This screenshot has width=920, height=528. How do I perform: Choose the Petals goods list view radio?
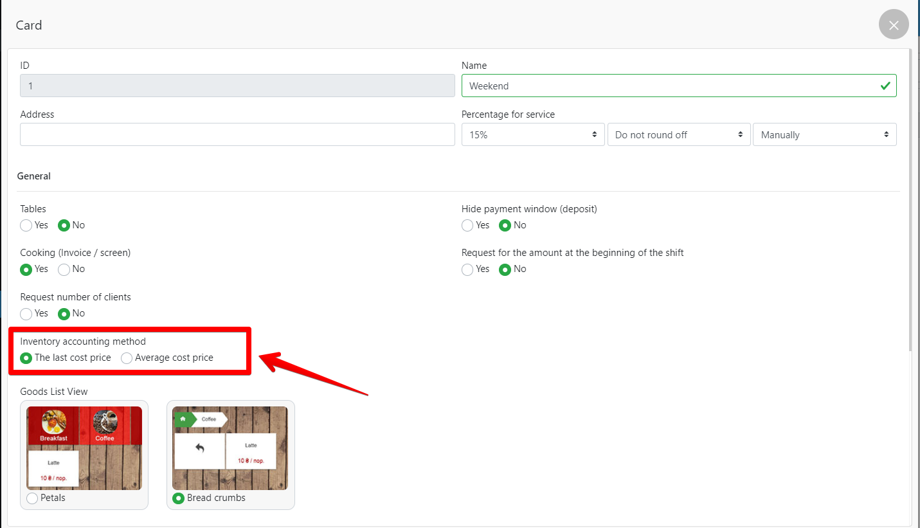[33, 498]
